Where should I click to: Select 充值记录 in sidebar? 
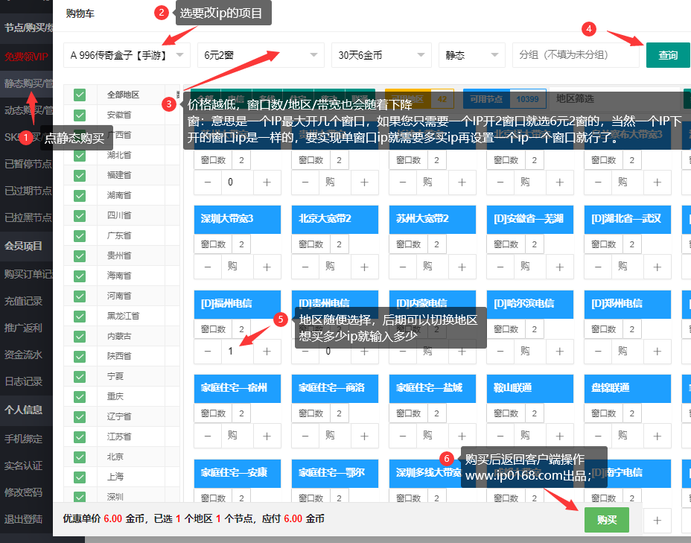[x=27, y=302]
